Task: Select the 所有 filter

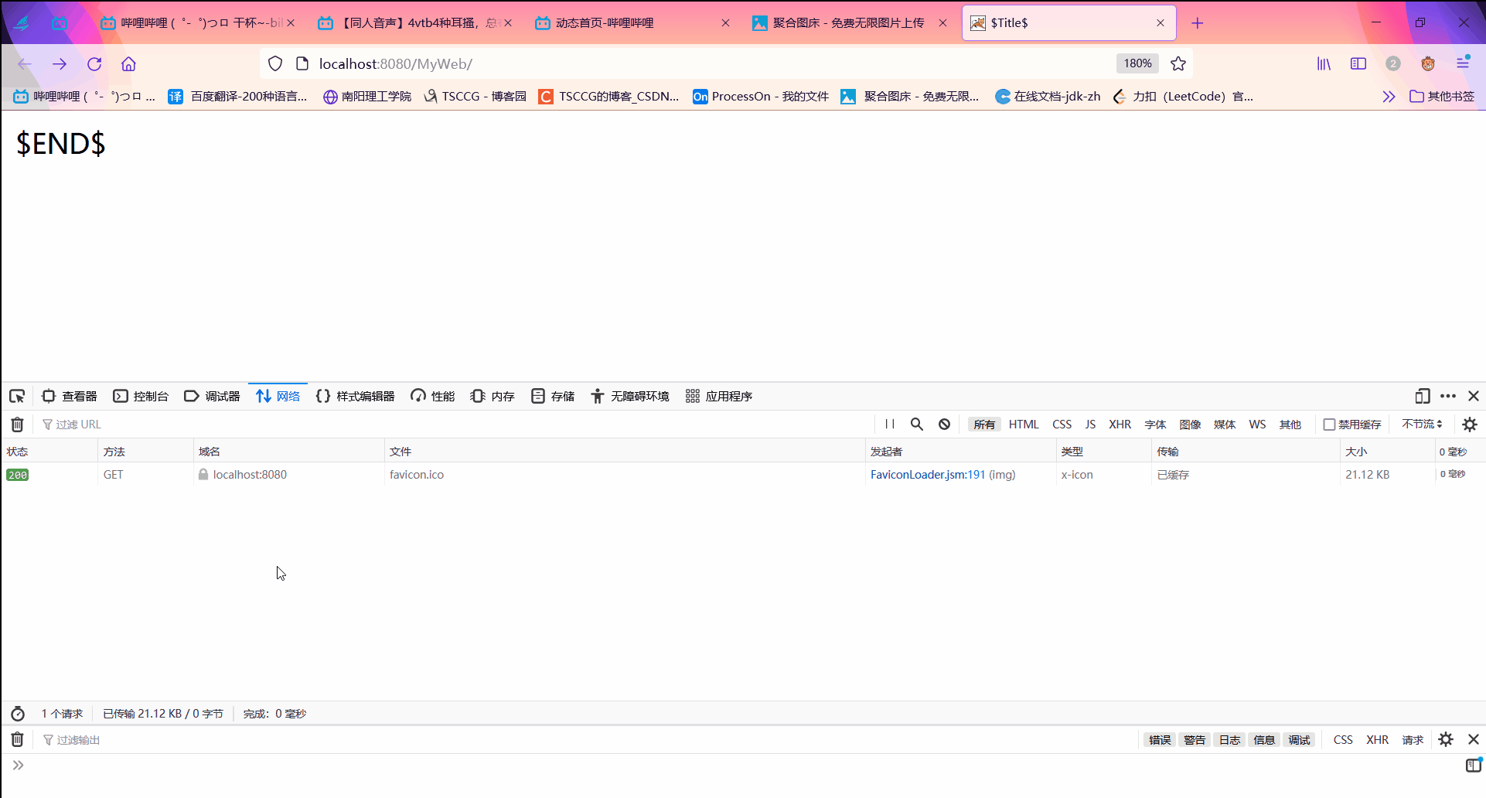Action: pos(984,425)
